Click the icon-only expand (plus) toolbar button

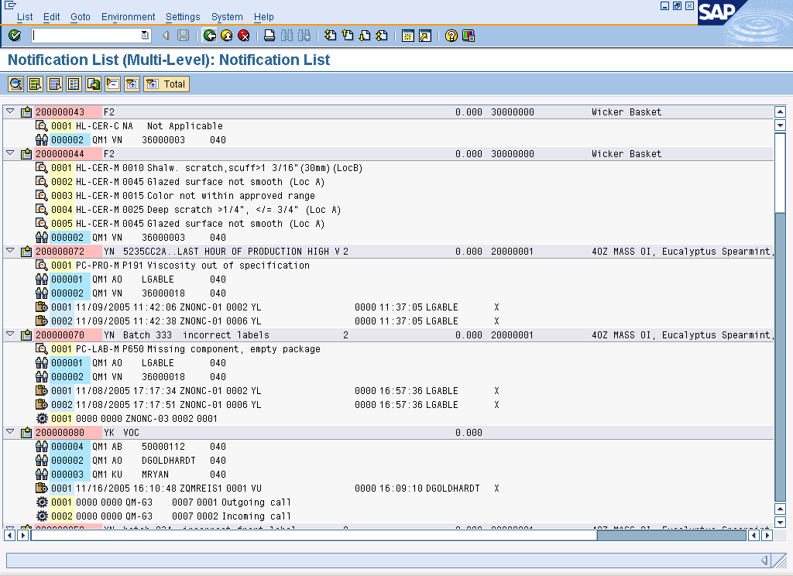[132, 84]
